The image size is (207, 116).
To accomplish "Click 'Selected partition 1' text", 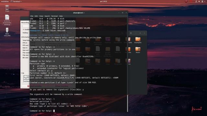I will tap(40, 101).
